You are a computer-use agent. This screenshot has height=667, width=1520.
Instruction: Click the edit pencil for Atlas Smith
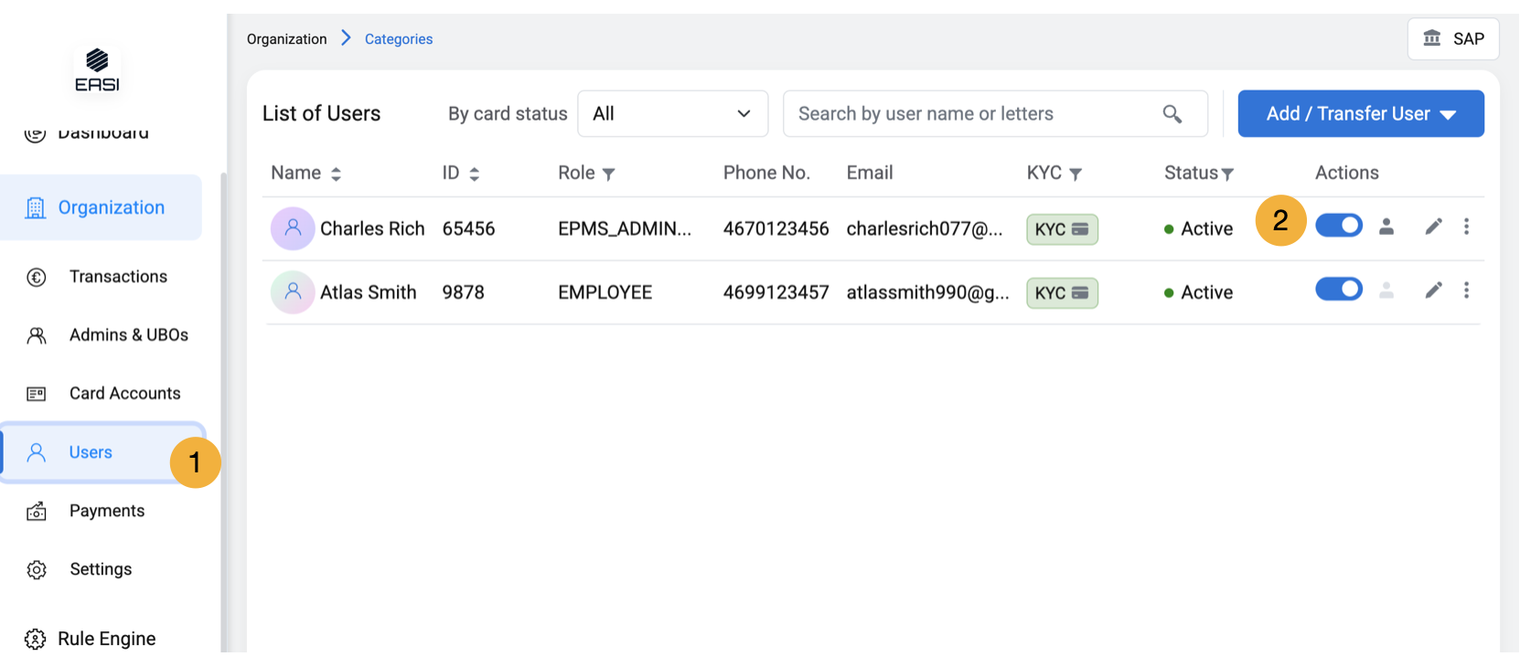click(x=1433, y=291)
